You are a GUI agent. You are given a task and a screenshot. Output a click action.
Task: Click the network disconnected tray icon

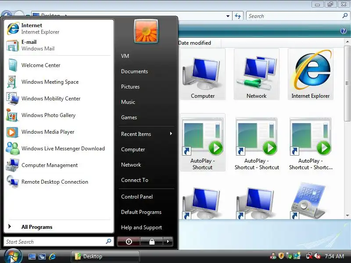coord(309,256)
